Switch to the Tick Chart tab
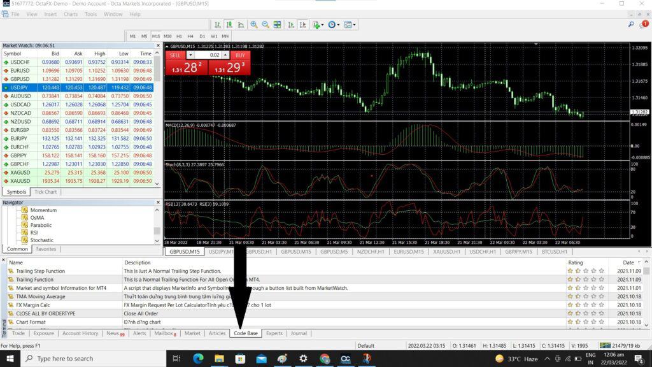The height and width of the screenshot is (367, 652). click(45, 192)
